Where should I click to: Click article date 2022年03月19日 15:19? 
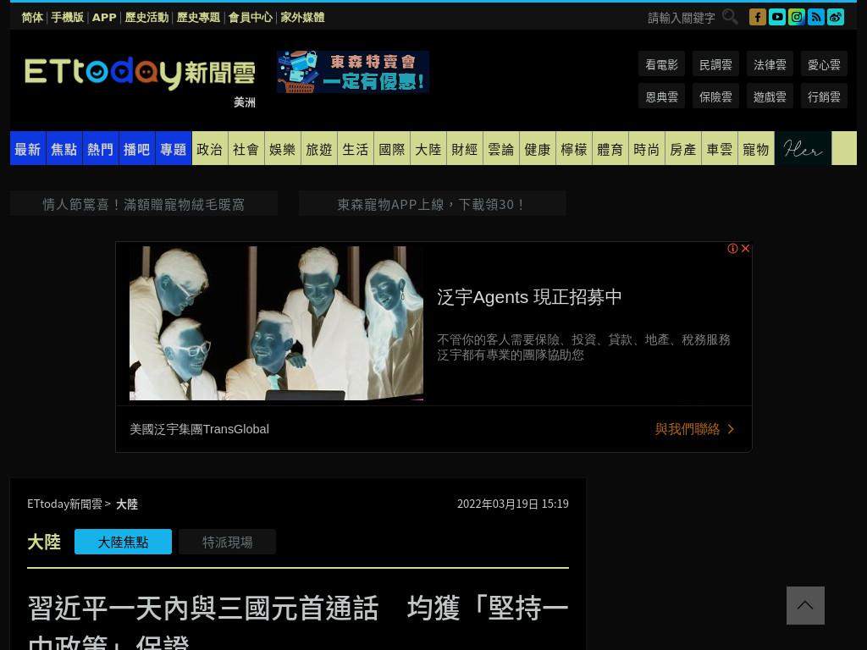point(512,504)
